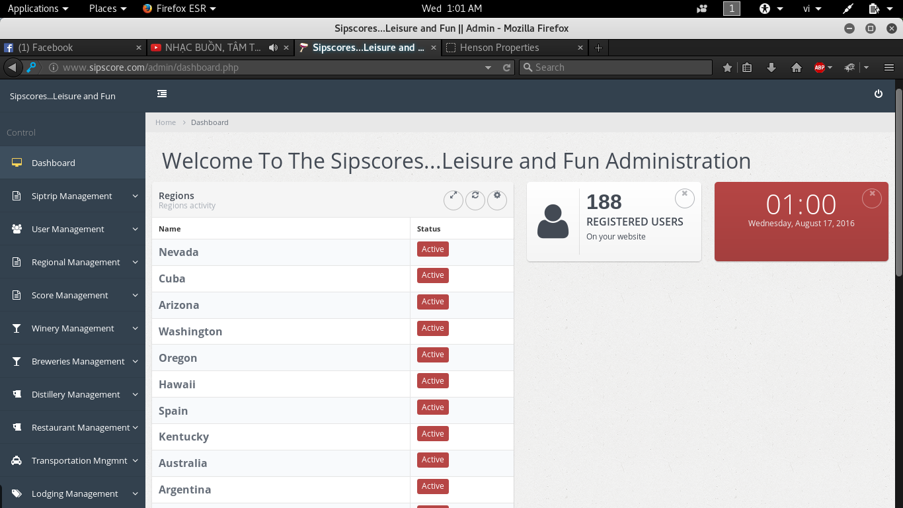The height and width of the screenshot is (508, 903).
Task: Expand the Winery Management menu
Action: [73, 328]
